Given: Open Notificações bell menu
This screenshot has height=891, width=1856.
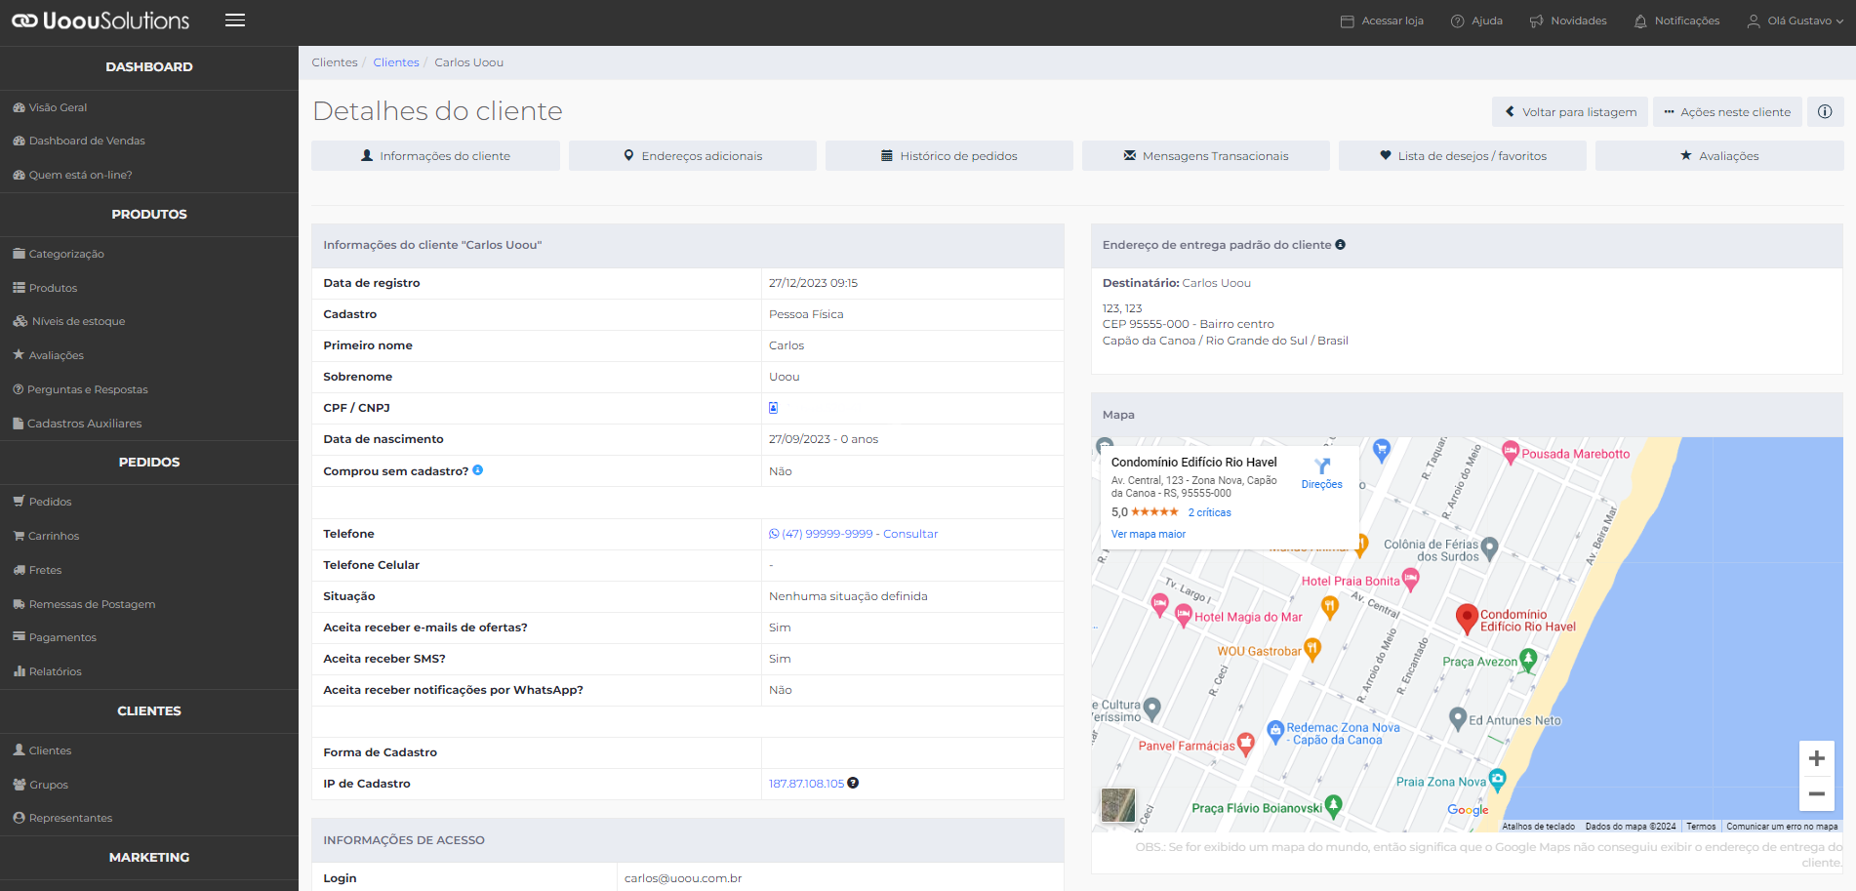Looking at the screenshot, I should click(x=1676, y=20).
